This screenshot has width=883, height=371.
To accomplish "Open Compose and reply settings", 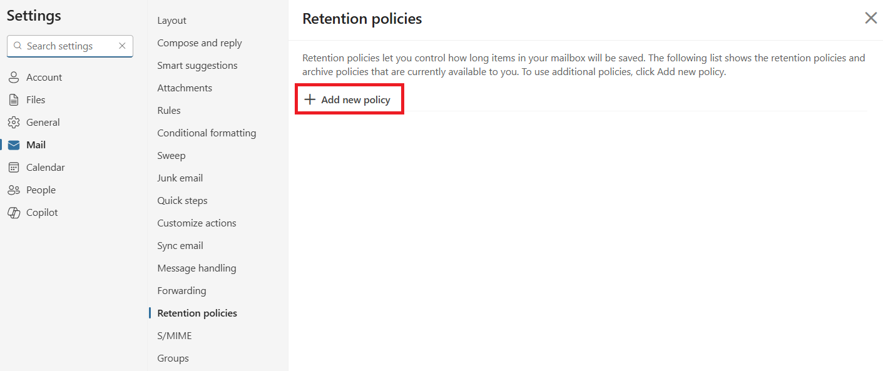I will pyautogui.click(x=200, y=43).
